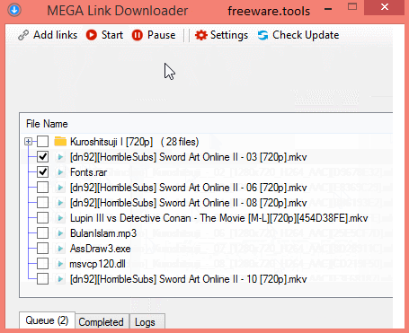Click the Settings button text
The image size is (409, 333).
click(x=229, y=35)
